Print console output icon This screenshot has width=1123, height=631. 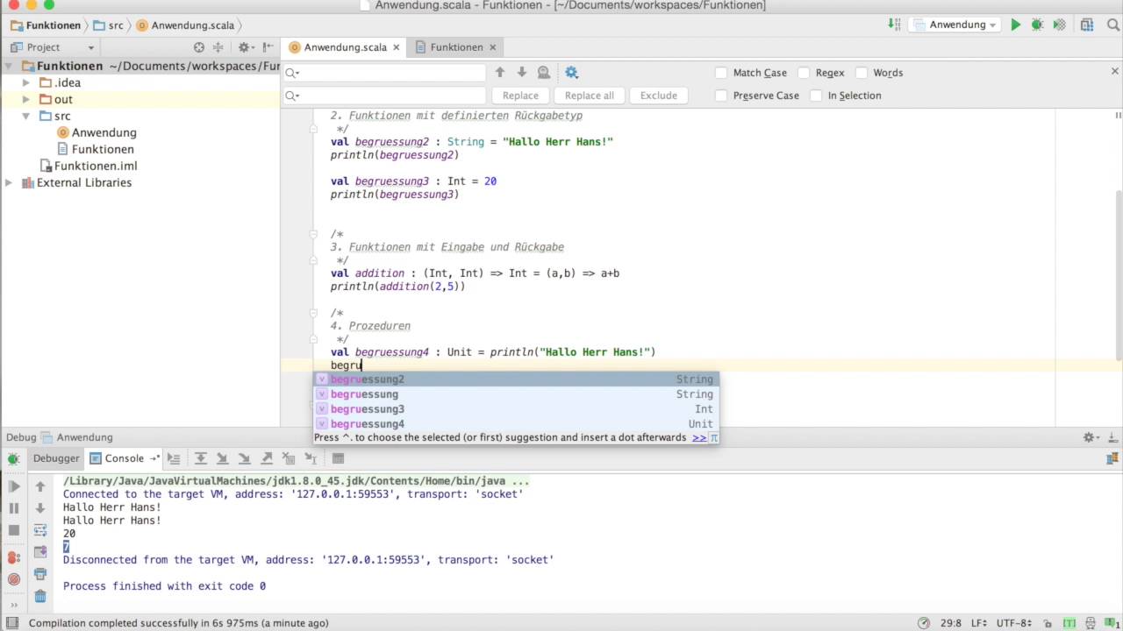(x=40, y=574)
